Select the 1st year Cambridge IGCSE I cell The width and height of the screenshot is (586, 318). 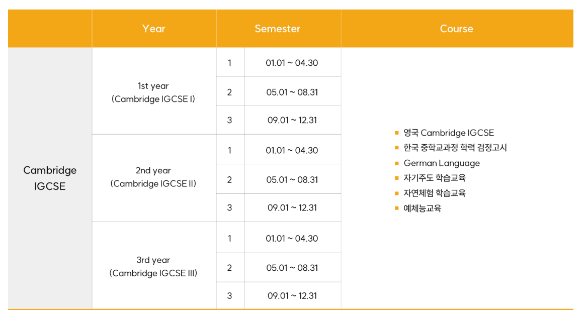(x=153, y=92)
